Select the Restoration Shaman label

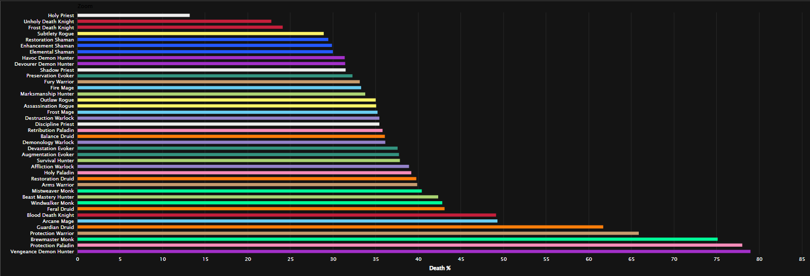pyautogui.click(x=50, y=40)
